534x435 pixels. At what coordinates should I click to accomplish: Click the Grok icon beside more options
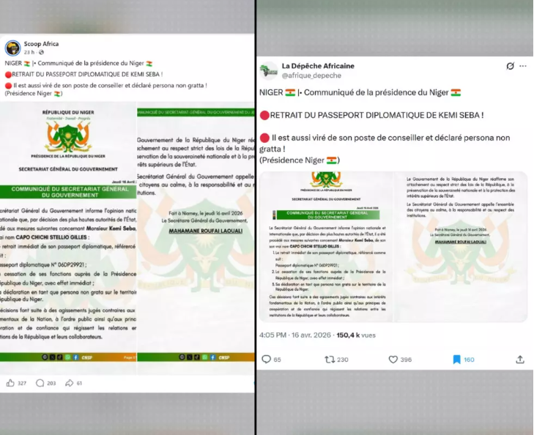[510, 66]
